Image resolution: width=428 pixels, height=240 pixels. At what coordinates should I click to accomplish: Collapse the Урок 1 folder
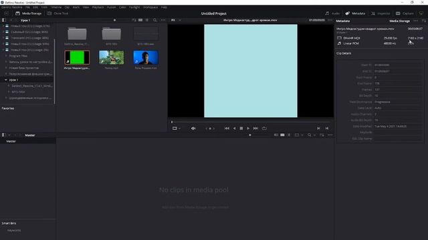click(6, 80)
